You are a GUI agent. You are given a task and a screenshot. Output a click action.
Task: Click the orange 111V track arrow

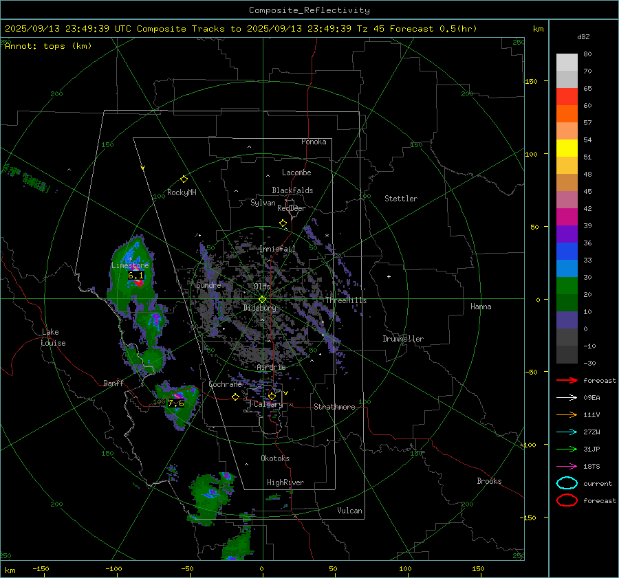[x=567, y=414]
